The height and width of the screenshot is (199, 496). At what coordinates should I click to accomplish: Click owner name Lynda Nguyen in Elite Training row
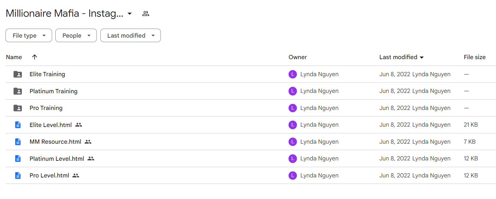tap(319, 74)
